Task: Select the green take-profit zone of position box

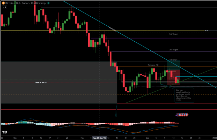Action: pyautogui.click(x=174, y=65)
